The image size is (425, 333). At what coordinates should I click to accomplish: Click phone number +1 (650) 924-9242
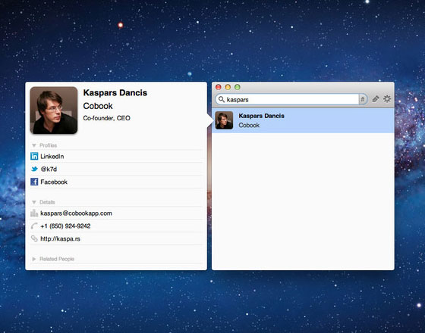(x=65, y=226)
